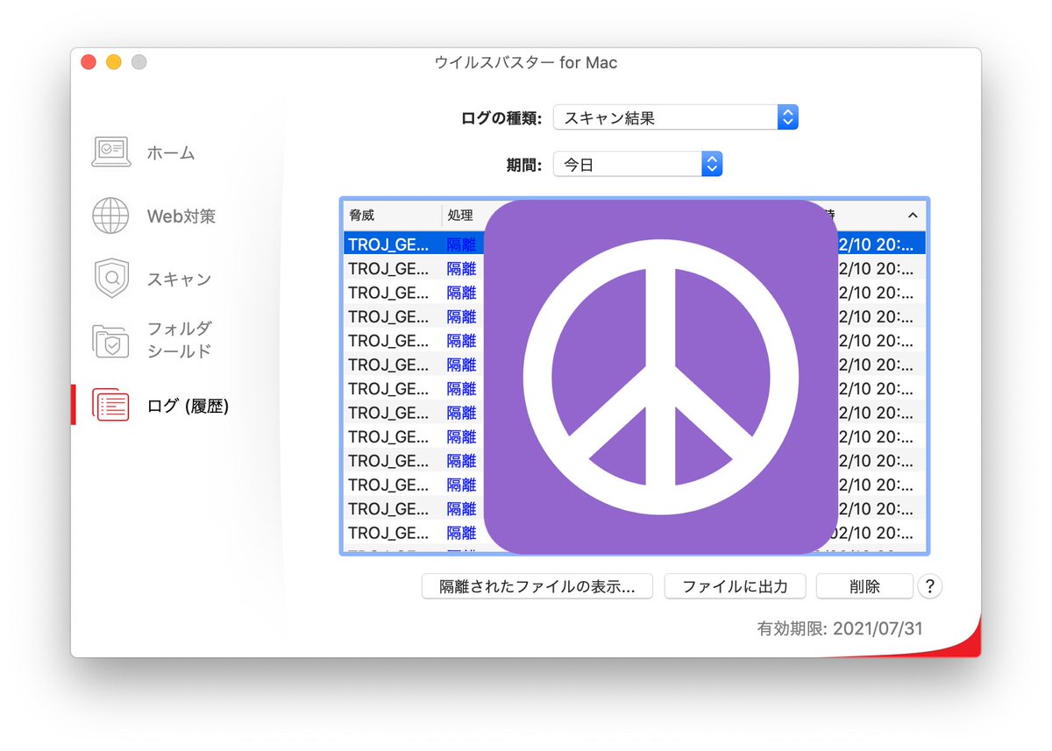Click the 有効期限: 2021/07/31 text
The height and width of the screenshot is (751, 1052).
click(x=840, y=629)
